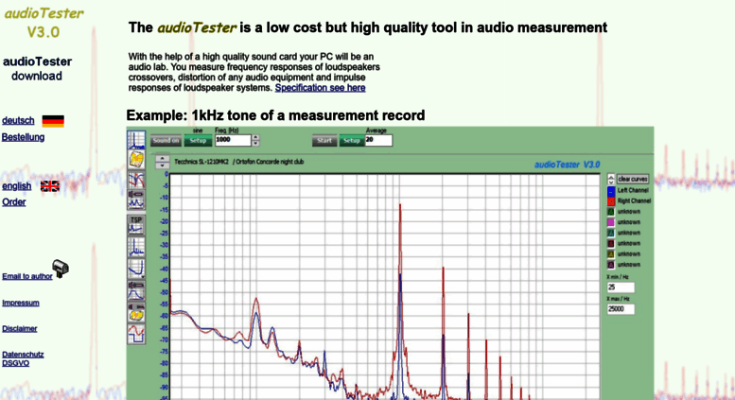Click the blue dipping curve icon with small arrow
The width and height of the screenshot is (735, 400).
pos(136,269)
